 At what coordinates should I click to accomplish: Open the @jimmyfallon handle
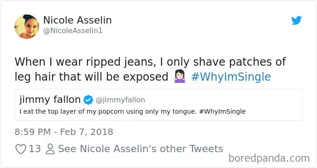coord(120,100)
